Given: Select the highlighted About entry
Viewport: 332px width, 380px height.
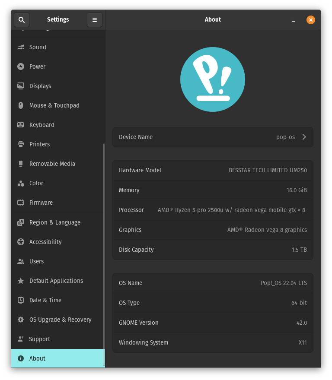Looking at the screenshot, I should coord(58,358).
